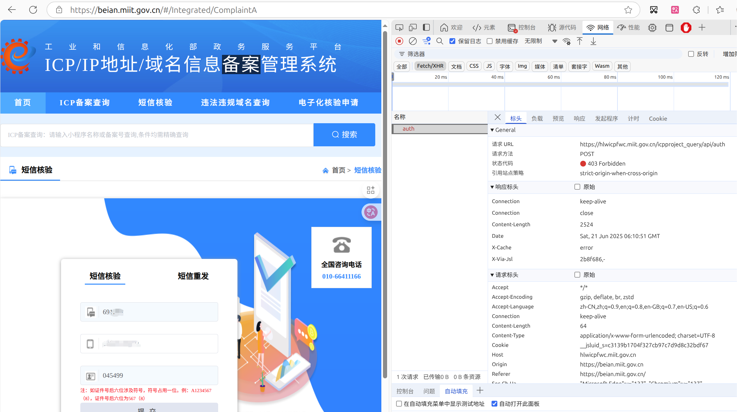Screen dimensions: 737x412
Task: Click the page vertical scrollbar
Action: click(385, 205)
